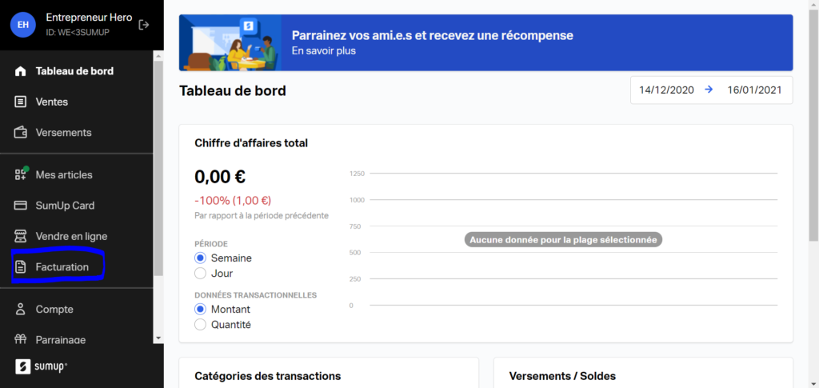This screenshot has width=819, height=388.
Task: Select the Jour period option
Action: click(x=201, y=274)
